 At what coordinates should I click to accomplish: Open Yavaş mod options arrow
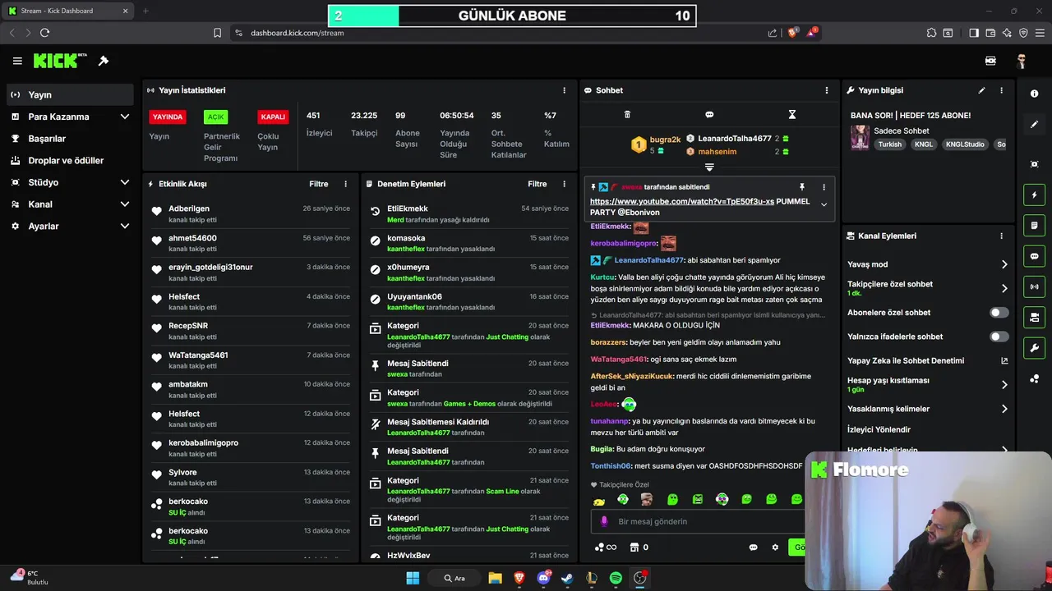point(1004,264)
